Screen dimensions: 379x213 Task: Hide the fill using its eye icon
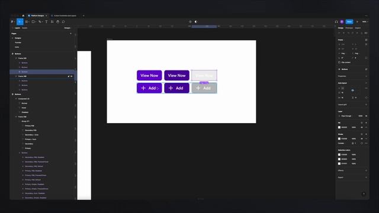pyautogui.click(x=362, y=127)
